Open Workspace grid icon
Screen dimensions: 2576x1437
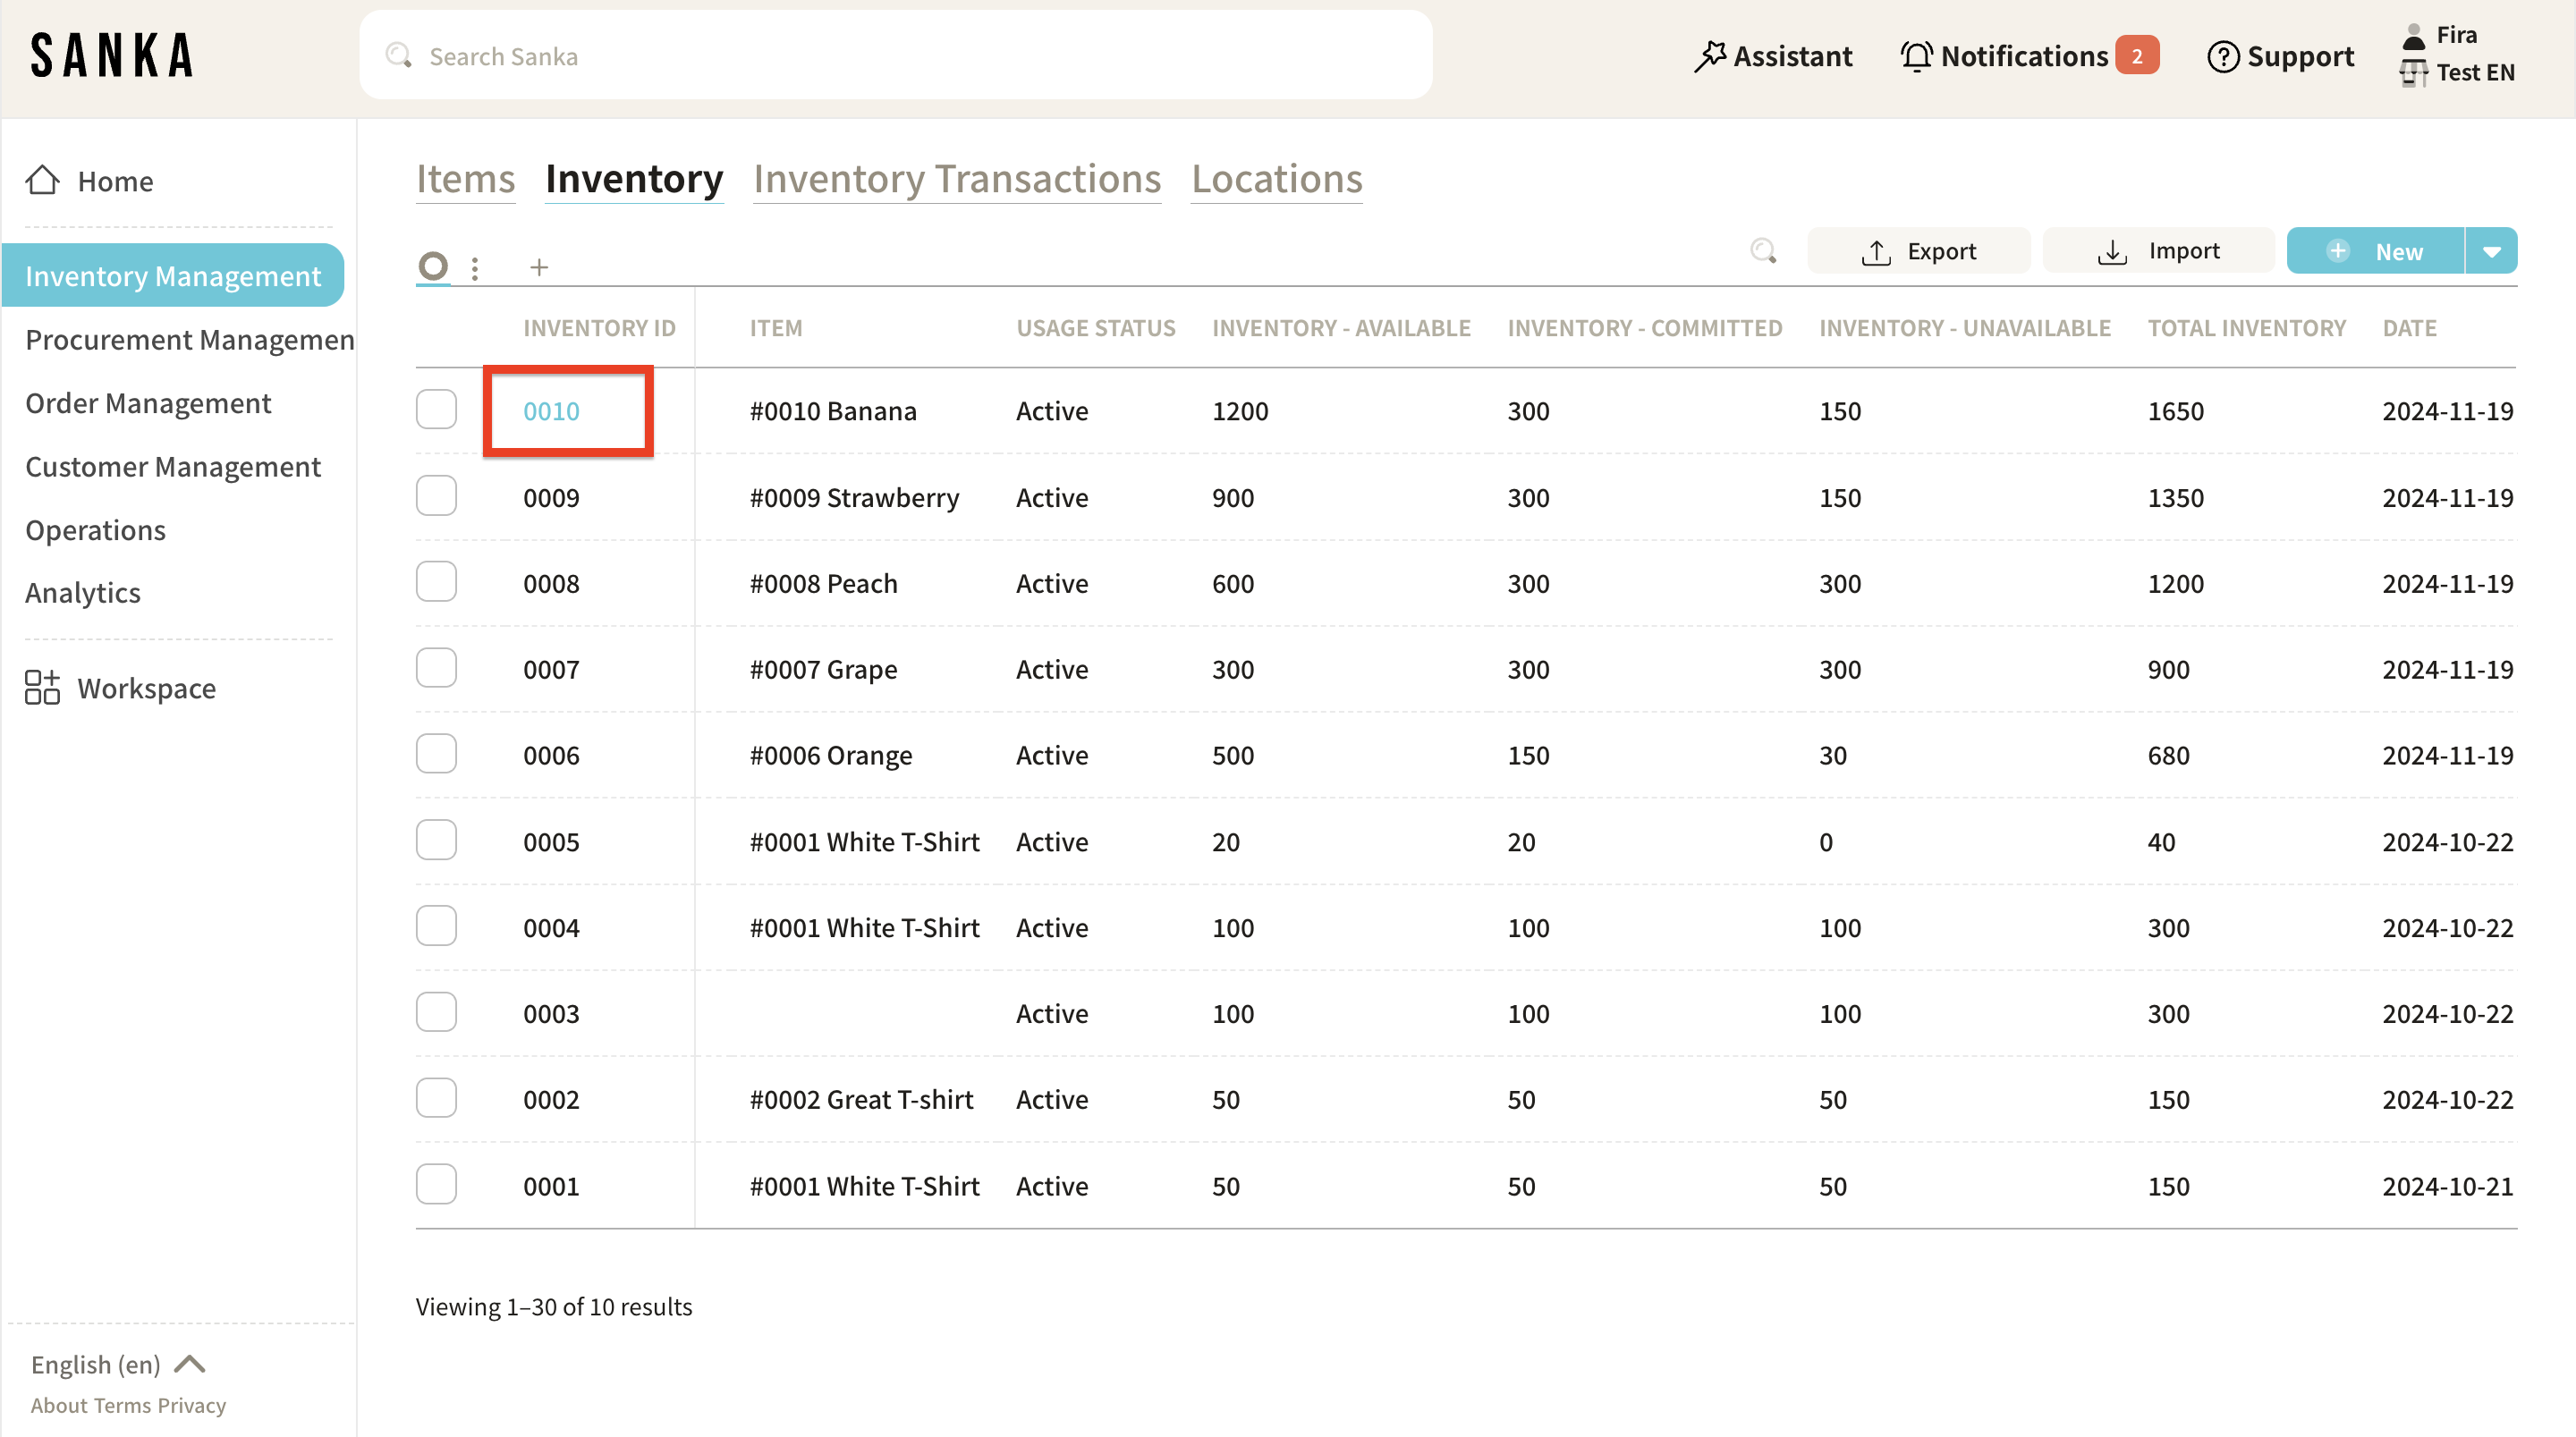(x=42, y=688)
